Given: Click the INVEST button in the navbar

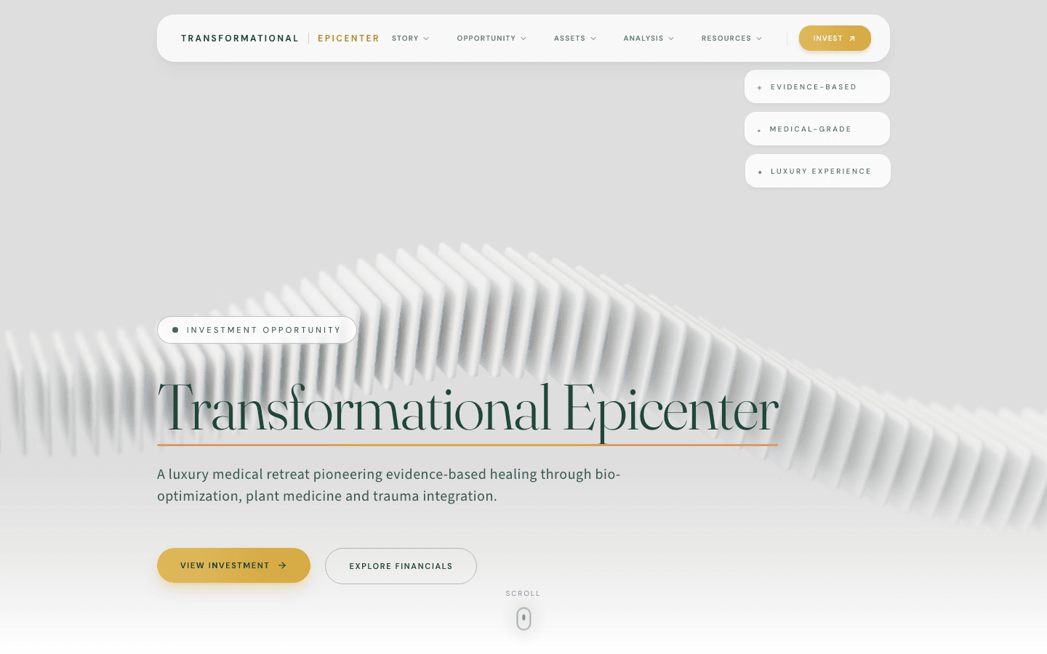Looking at the screenshot, I should 835,38.
